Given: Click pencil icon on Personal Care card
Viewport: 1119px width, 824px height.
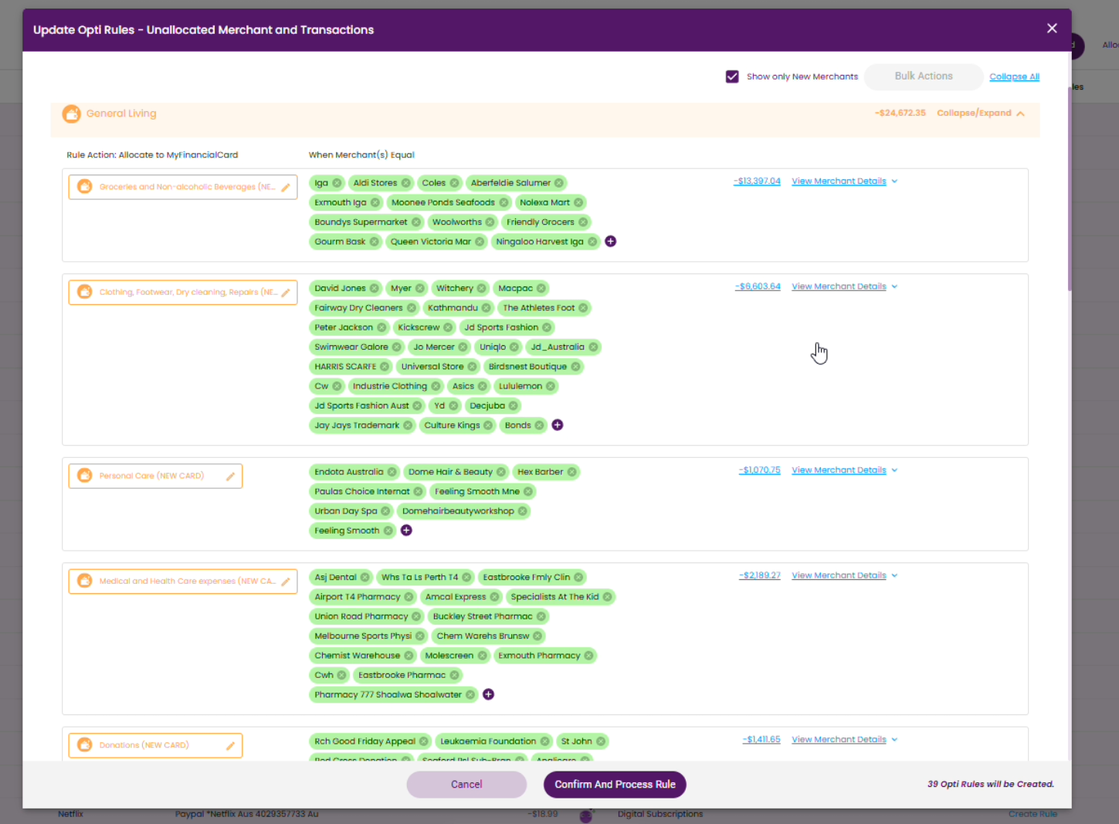Looking at the screenshot, I should [230, 476].
